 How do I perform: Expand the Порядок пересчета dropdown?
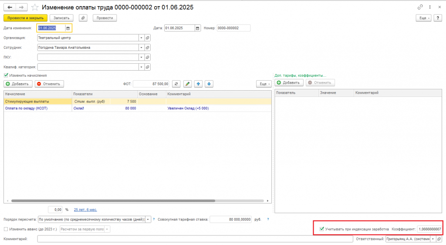148,219
